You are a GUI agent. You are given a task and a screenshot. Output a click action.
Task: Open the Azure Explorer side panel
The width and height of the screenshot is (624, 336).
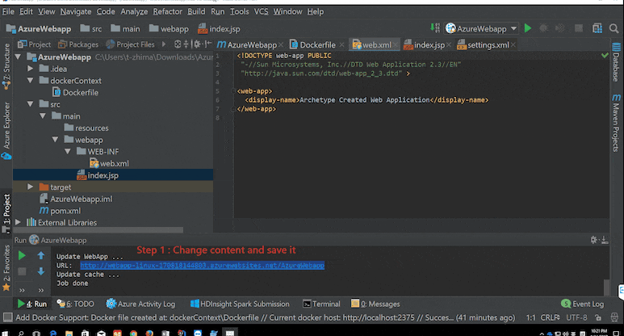(6, 130)
